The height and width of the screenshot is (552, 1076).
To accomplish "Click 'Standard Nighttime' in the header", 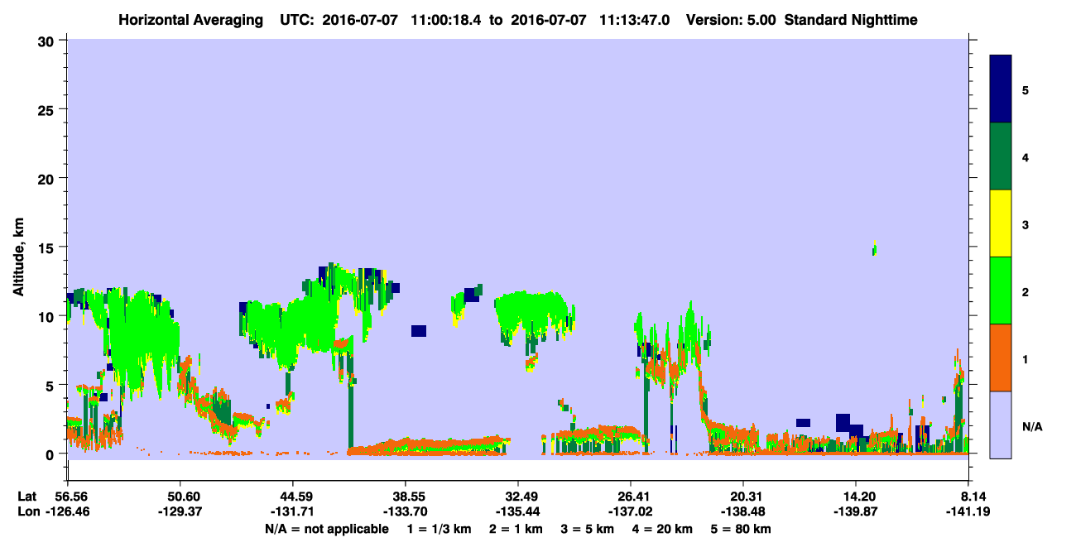I will tap(851, 20).
